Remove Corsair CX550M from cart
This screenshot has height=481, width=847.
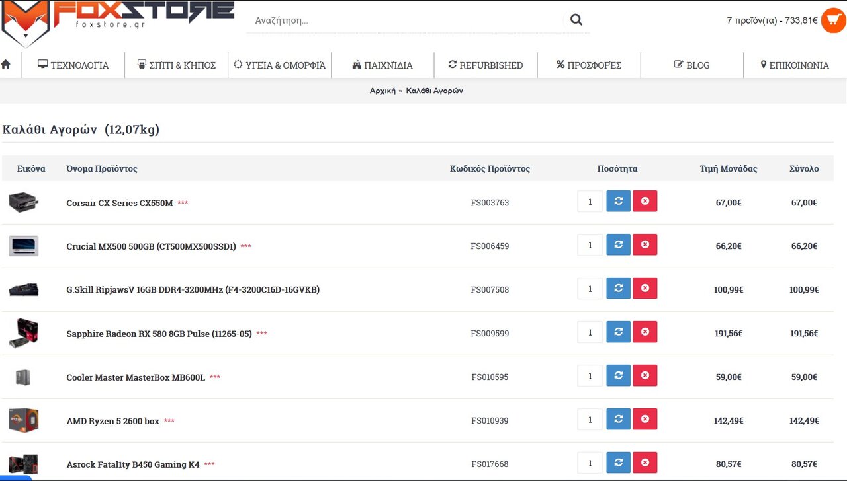(645, 202)
